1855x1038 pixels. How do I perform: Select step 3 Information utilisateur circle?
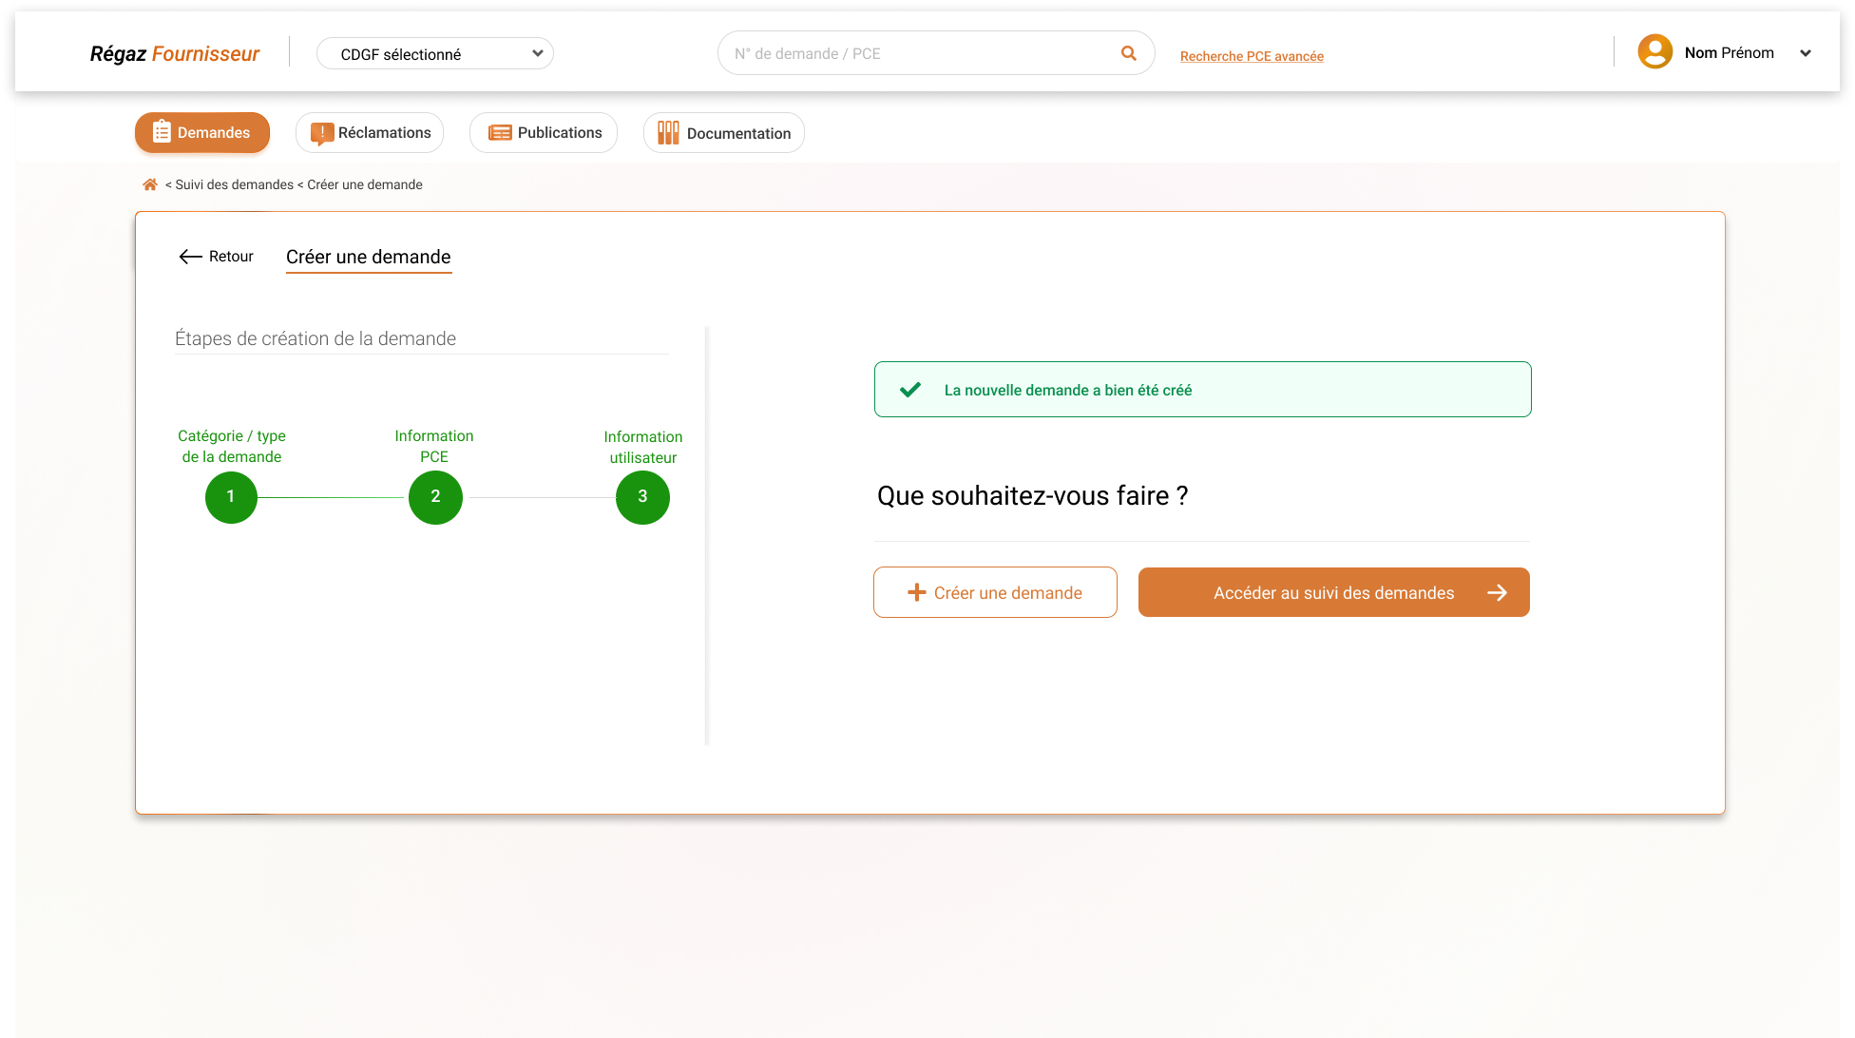[642, 497]
